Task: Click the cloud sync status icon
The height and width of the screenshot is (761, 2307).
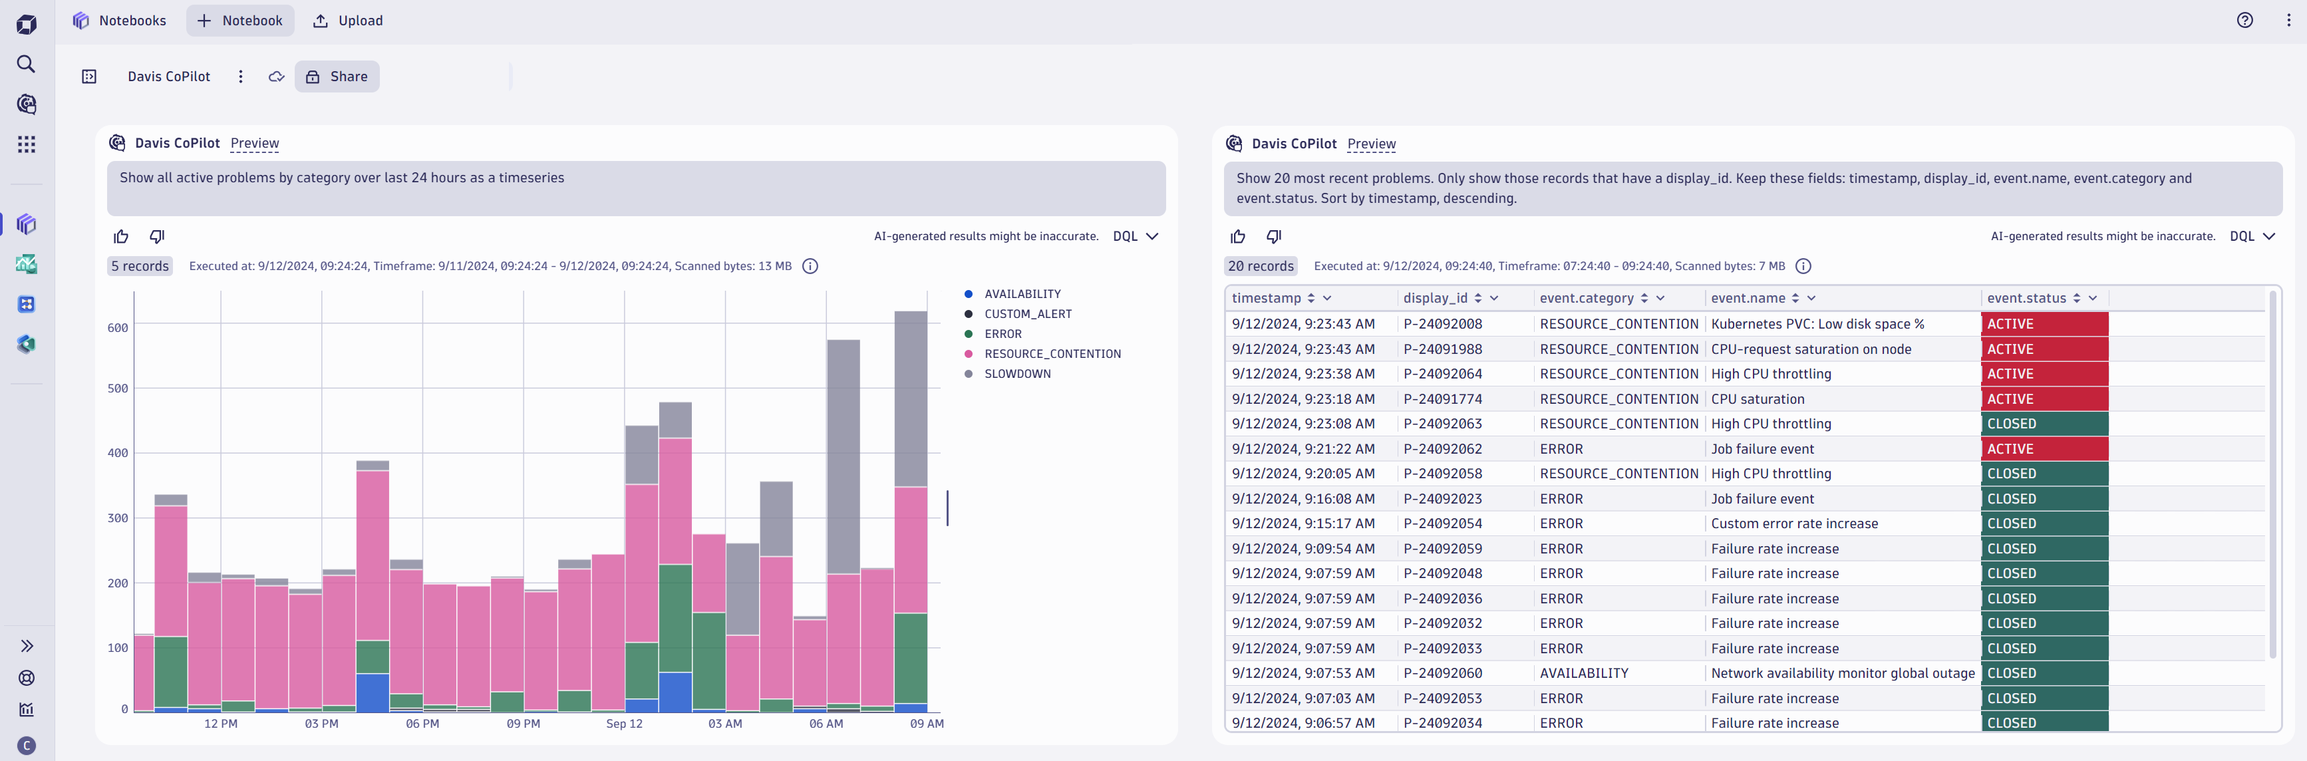Action: [276, 77]
